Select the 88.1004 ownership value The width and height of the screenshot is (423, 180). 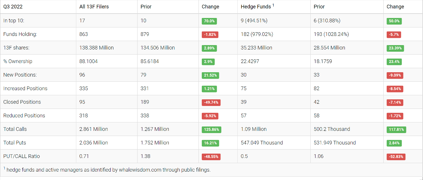coord(88,61)
